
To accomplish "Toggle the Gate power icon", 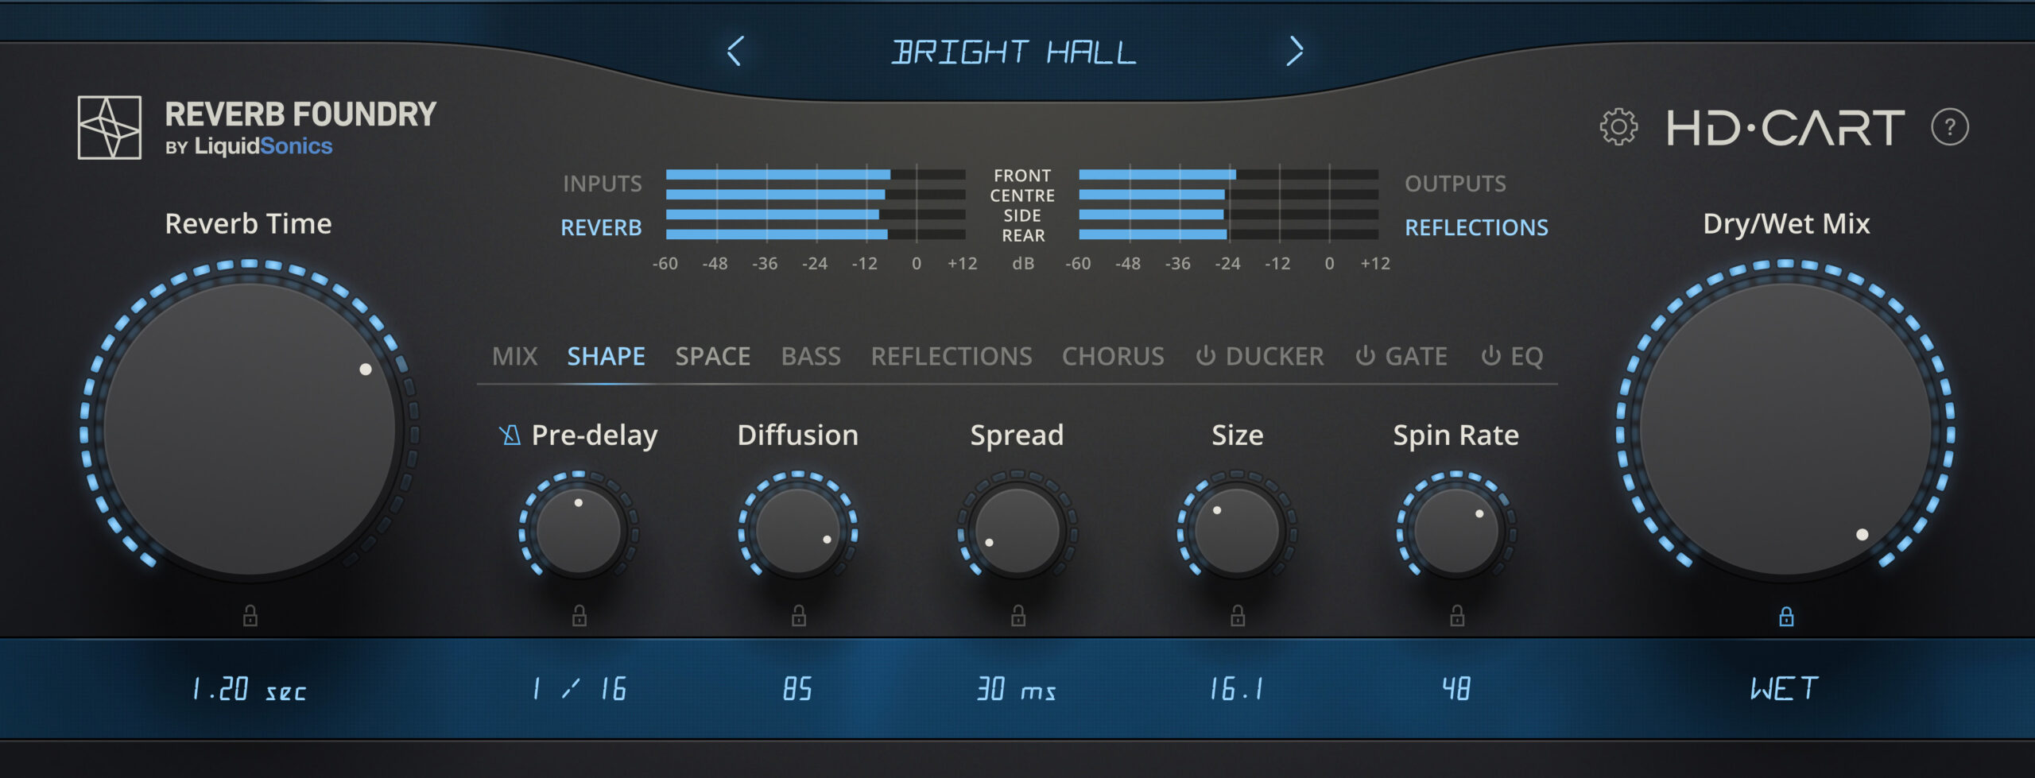I will (x=1366, y=355).
